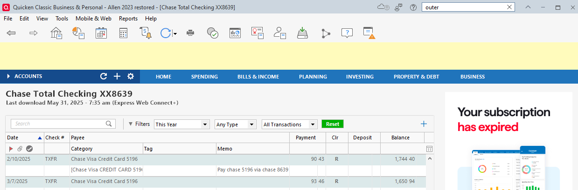Viewport: 578px width, 190px height.
Task: Open the help question bubble icon
Action: point(347,33)
